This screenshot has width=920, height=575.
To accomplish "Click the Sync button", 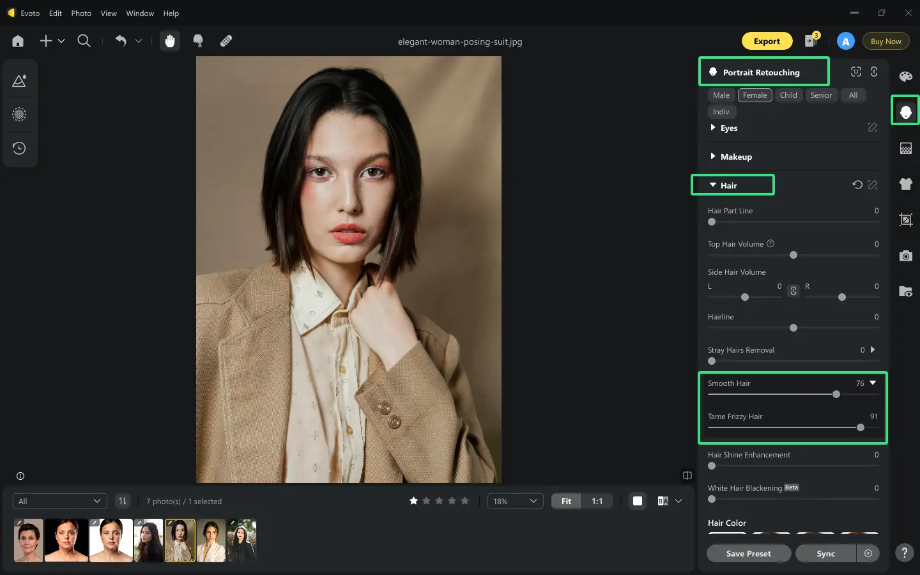I will 825,553.
